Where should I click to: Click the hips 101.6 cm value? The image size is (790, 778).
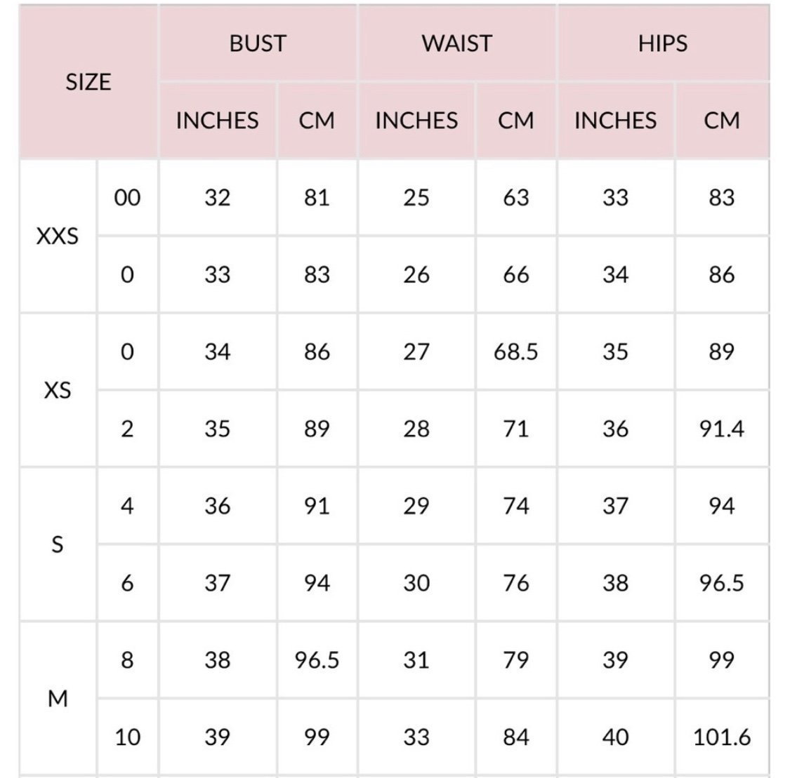pyautogui.click(x=722, y=737)
